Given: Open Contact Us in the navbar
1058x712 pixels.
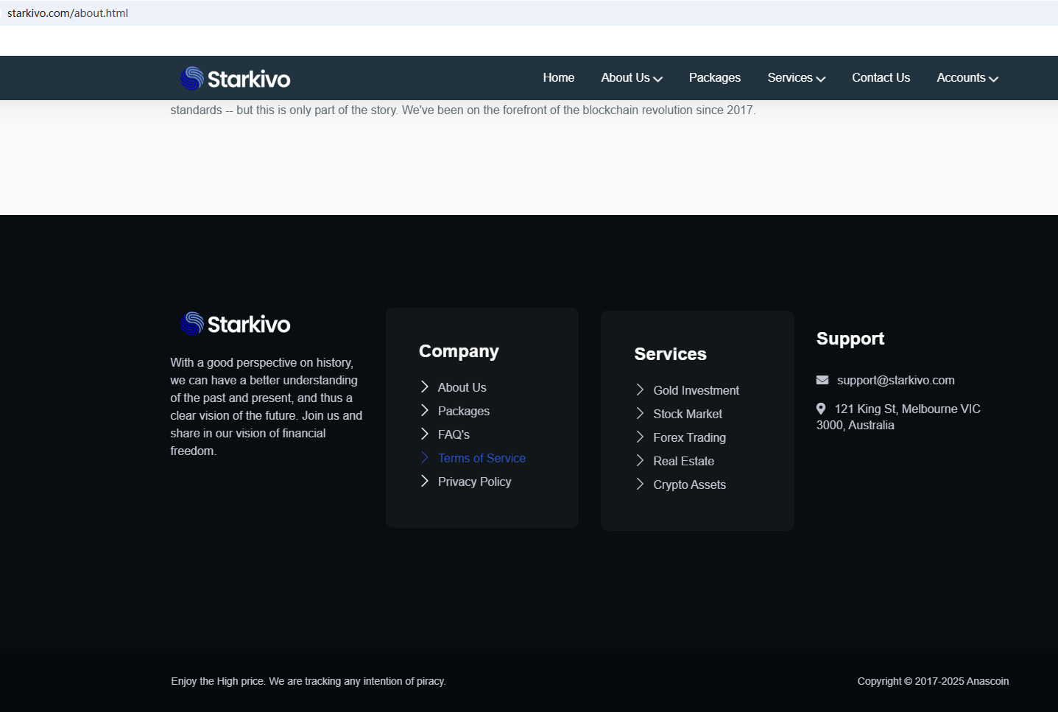Looking at the screenshot, I should pyautogui.click(x=881, y=78).
